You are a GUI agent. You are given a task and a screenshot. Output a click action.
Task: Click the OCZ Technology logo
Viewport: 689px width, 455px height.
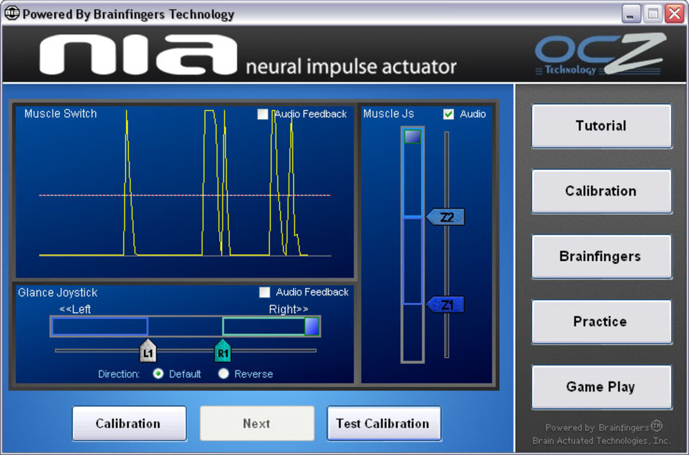600,55
